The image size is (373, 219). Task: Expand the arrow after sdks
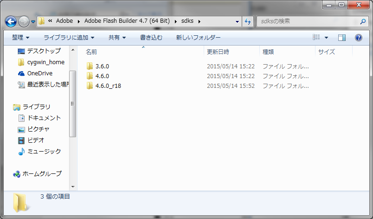click(x=199, y=21)
